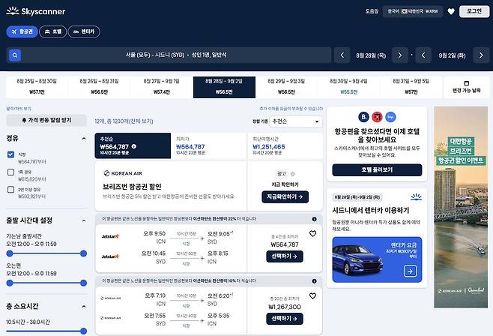Click arrow icon on rental car banner
Viewport: 493px width, 336px height.
coord(410,271)
